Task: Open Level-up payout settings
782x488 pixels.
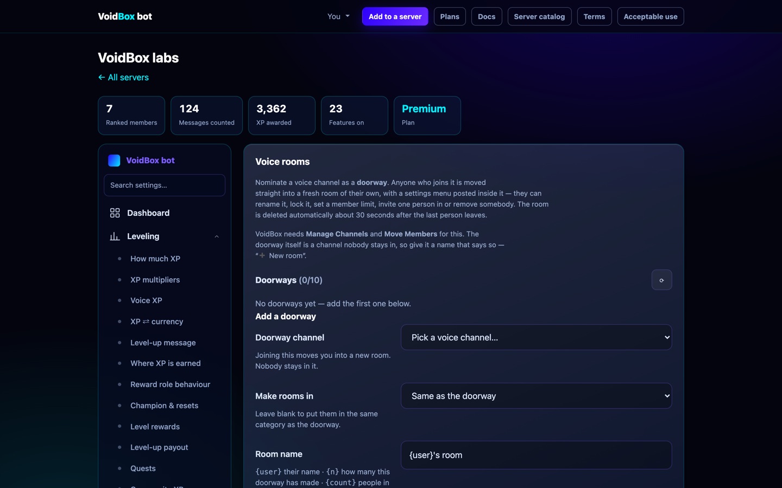Action: tap(159, 447)
